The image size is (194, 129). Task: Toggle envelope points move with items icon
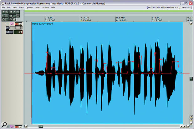coord(3,19)
